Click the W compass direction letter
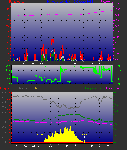The image size is (127, 150). click(119, 71)
